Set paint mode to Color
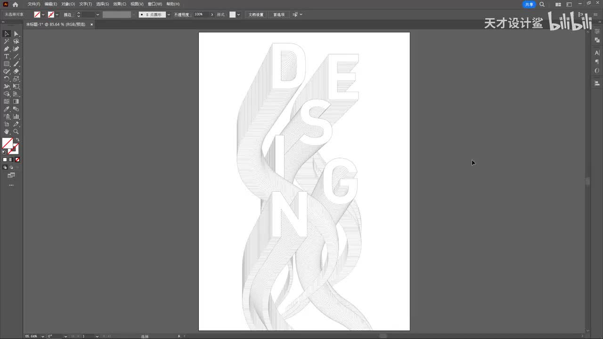The image size is (603, 339). click(x=5, y=160)
